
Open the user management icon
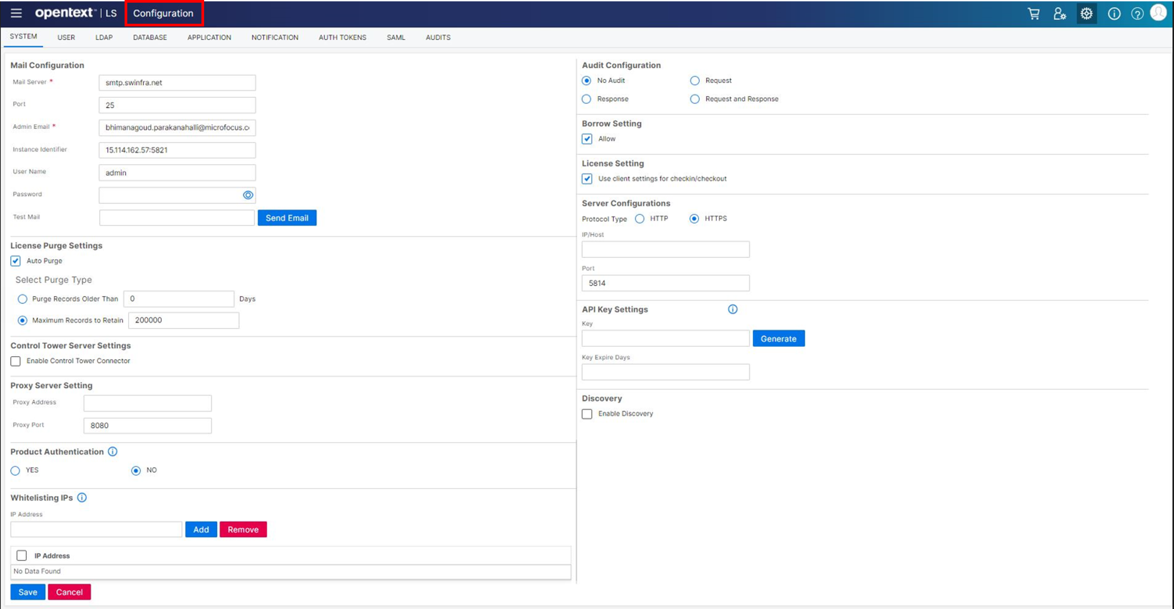tap(1060, 14)
